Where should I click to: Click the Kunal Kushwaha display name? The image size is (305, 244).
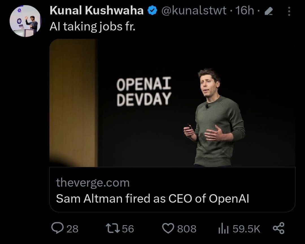[x=97, y=11]
